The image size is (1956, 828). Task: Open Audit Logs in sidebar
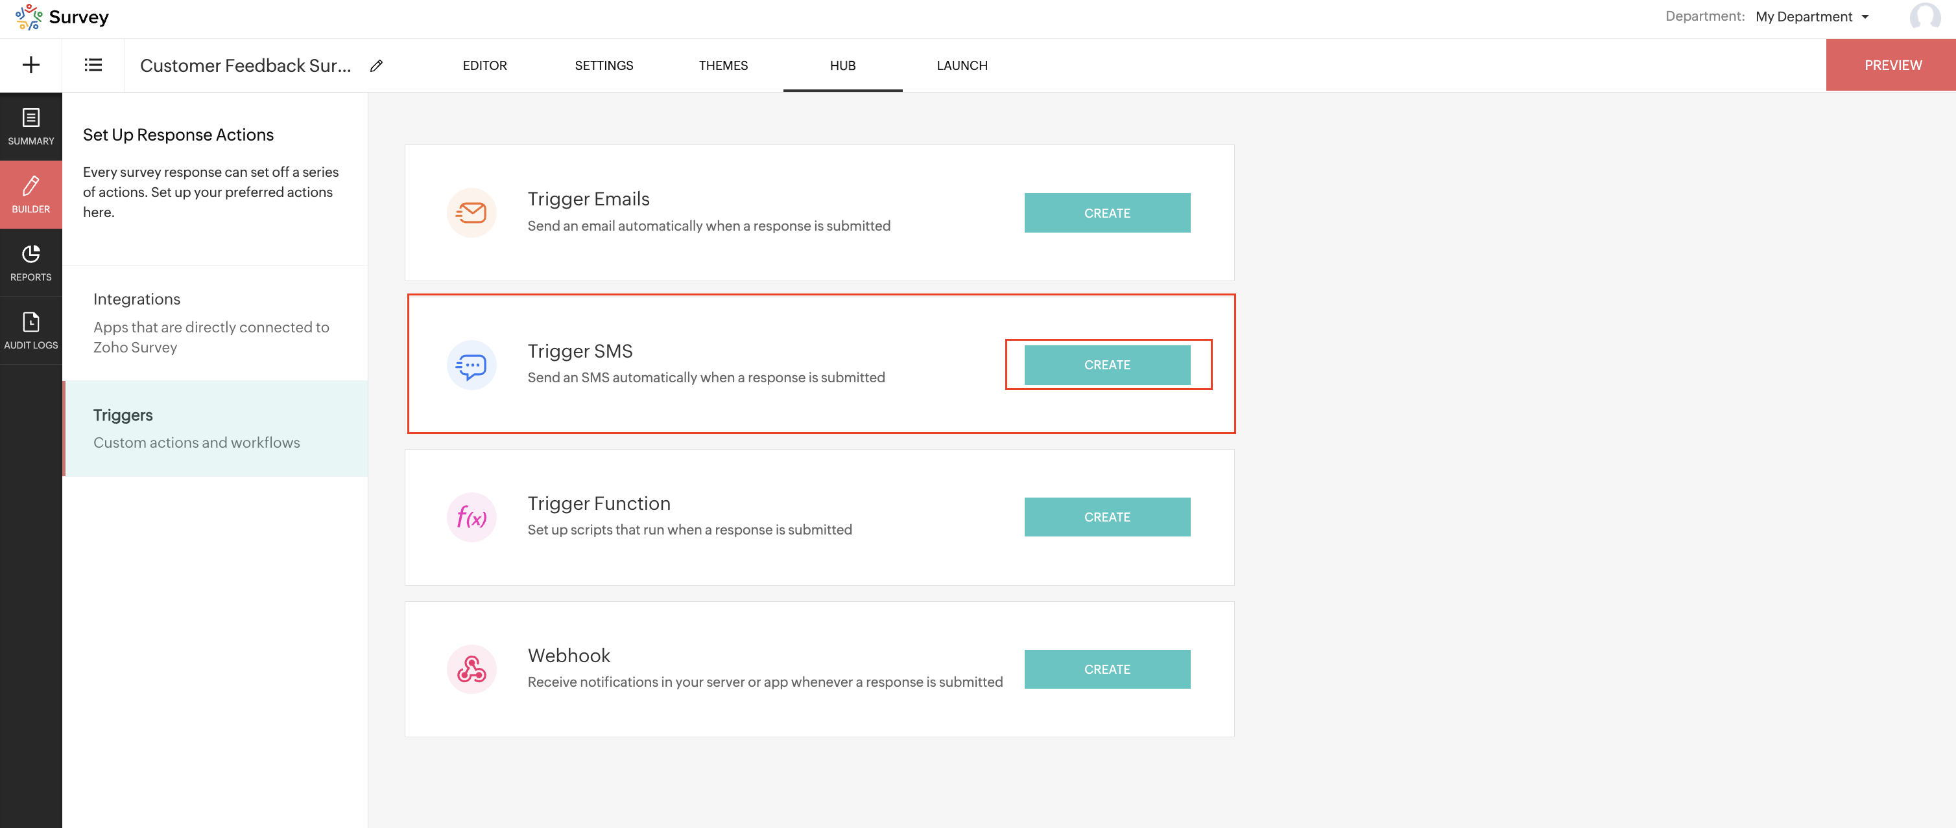point(31,330)
